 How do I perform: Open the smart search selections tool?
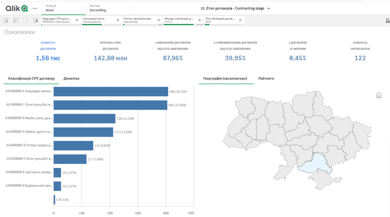[6, 21]
